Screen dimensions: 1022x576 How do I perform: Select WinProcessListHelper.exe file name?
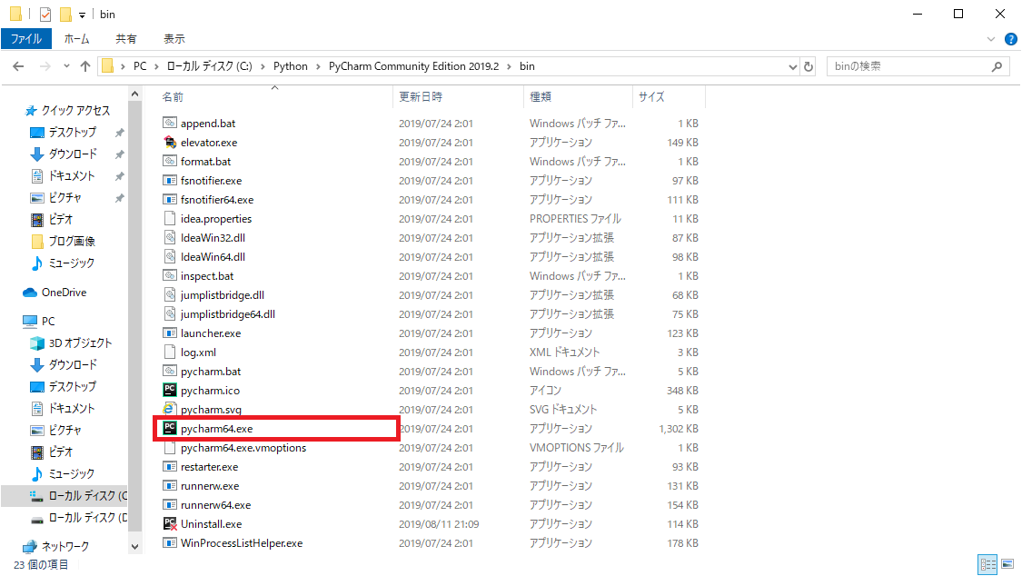241,542
